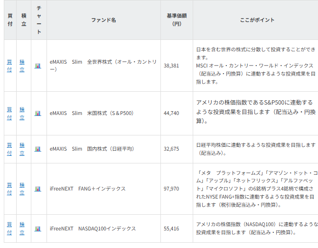Select fund name iFreeNEXT NASDAQ100インデックス
Viewport: 318px width, 248px height.
[x=93, y=229]
